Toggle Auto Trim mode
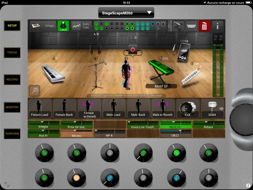The height and width of the screenshot is (190, 253). point(81,26)
